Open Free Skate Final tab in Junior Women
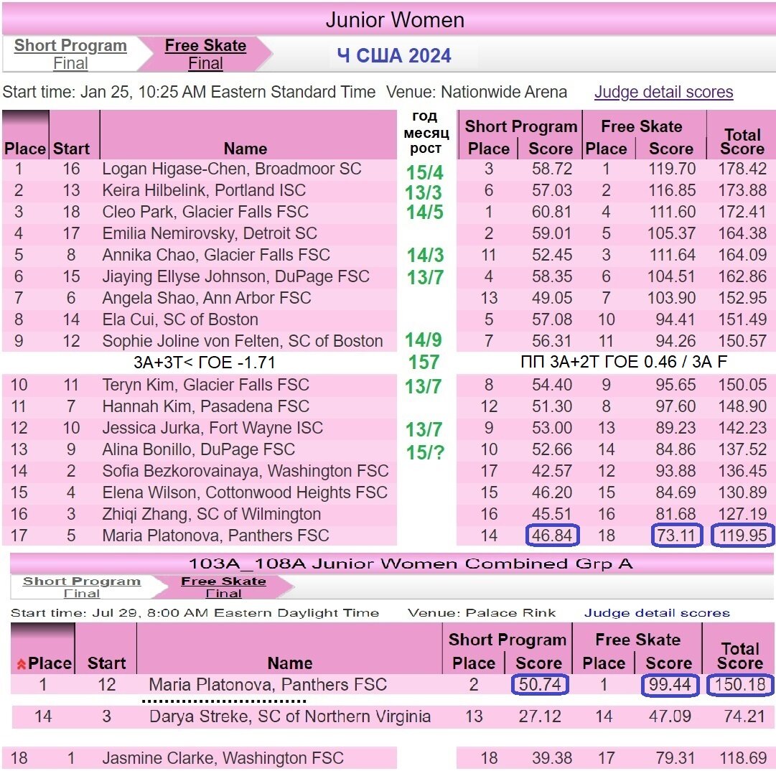This screenshot has height=771, width=776. tap(205, 54)
